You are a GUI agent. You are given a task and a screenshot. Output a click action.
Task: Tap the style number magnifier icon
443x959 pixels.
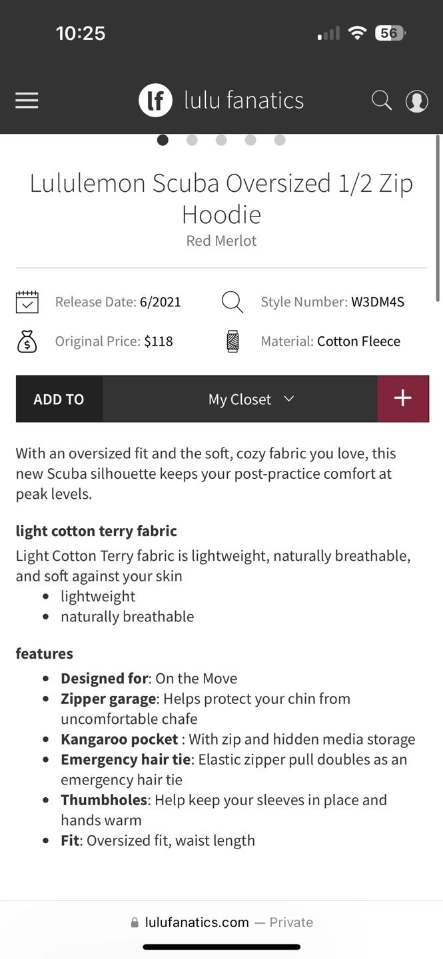(x=232, y=302)
